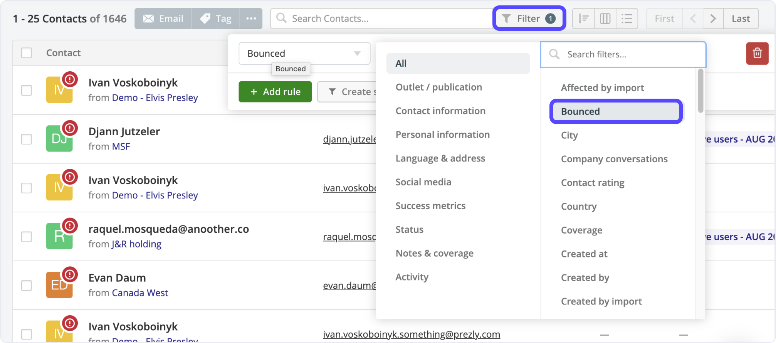776x343 pixels.
Task: Jump to First page
Action: point(665,18)
